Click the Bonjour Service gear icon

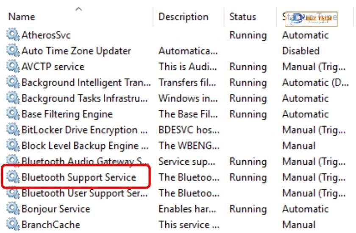pyautogui.click(x=13, y=208)
